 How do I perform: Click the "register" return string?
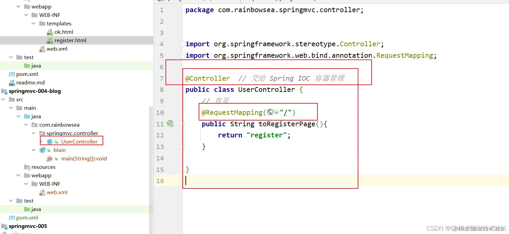[267, 135]
